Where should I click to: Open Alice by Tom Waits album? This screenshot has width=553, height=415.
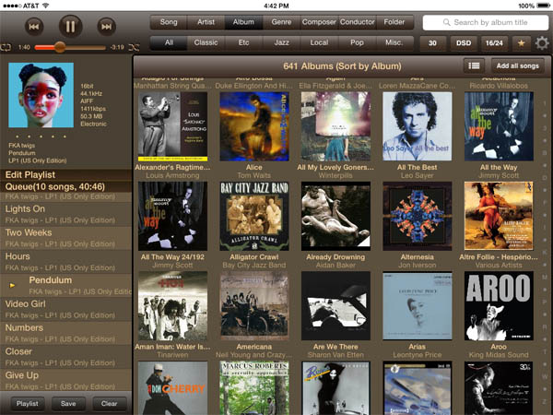coord(254,126)
